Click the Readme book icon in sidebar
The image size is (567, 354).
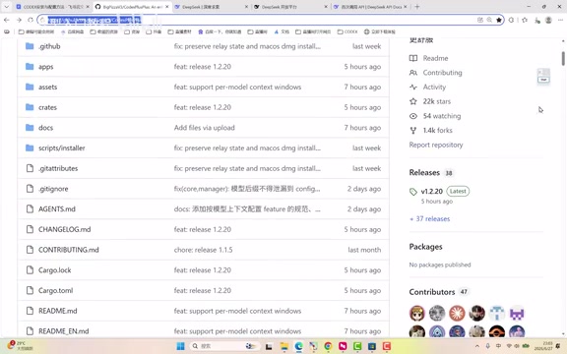(413, 58)
